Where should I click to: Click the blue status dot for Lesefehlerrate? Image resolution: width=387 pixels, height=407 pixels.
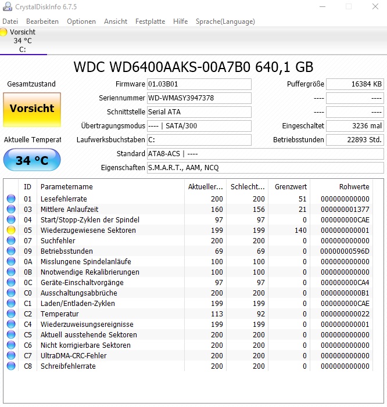coord(11,199)
